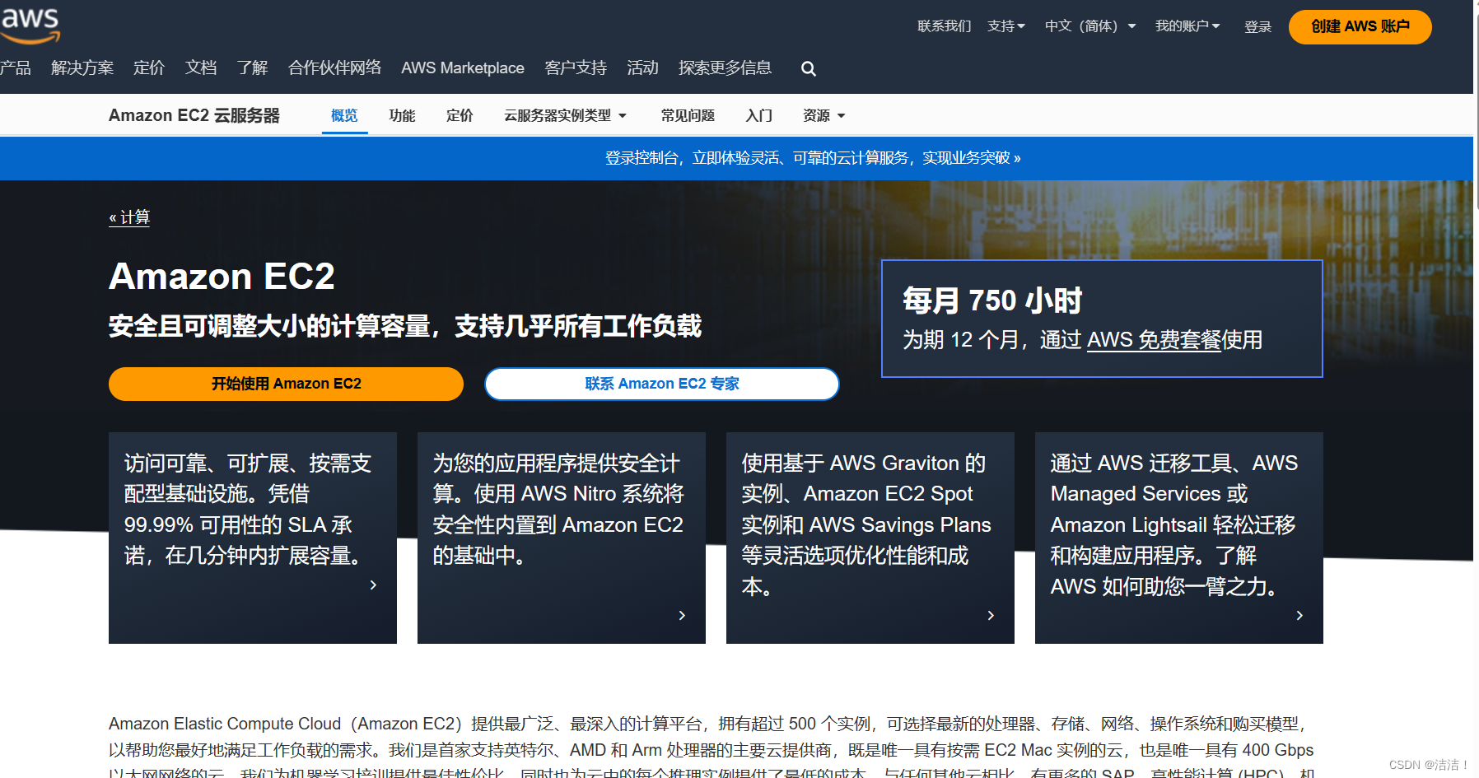Click the blue banner 登录控制台 link
This screenshot has height=778, width=1479.
[x=813, y=158]
